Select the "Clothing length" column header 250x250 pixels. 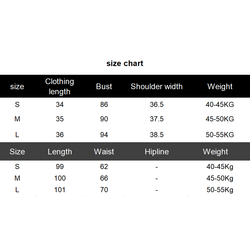coord(60,86)
